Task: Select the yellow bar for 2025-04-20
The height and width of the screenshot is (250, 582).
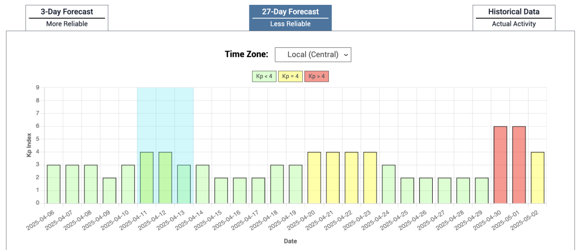Action: coord(314,177)
